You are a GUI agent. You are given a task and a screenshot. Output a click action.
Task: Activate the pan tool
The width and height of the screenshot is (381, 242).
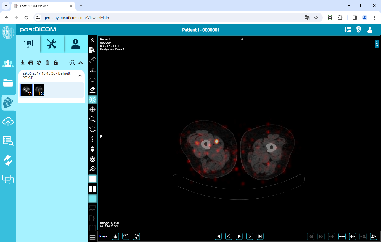[92, 109]
